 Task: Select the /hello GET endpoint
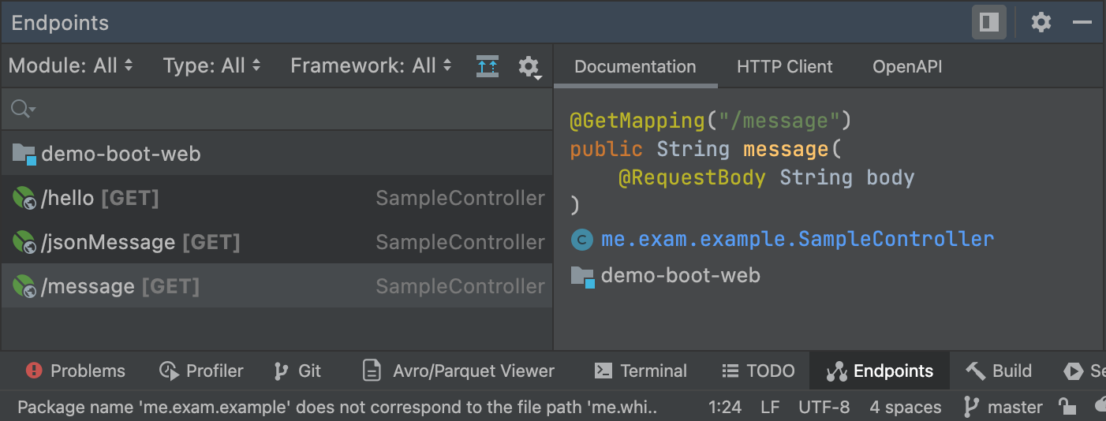coord(99,198)
